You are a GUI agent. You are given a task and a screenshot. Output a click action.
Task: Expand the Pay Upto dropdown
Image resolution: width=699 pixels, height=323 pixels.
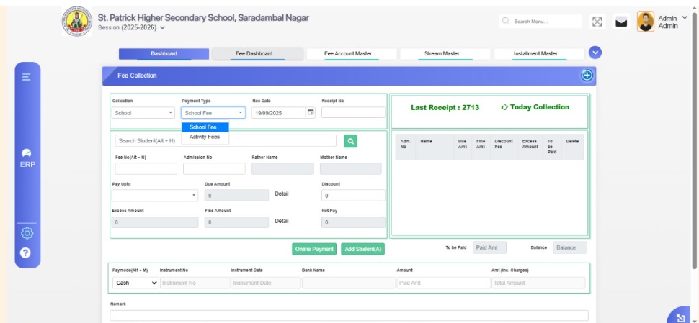click(154, 195)
